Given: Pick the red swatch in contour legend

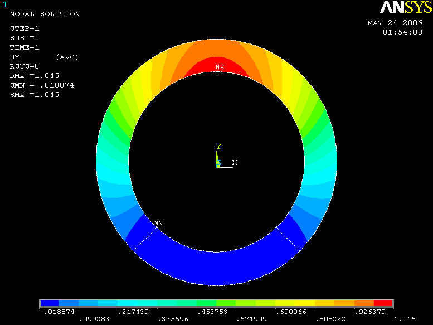Looking at the screenshot, I should [x=383, y=304].
